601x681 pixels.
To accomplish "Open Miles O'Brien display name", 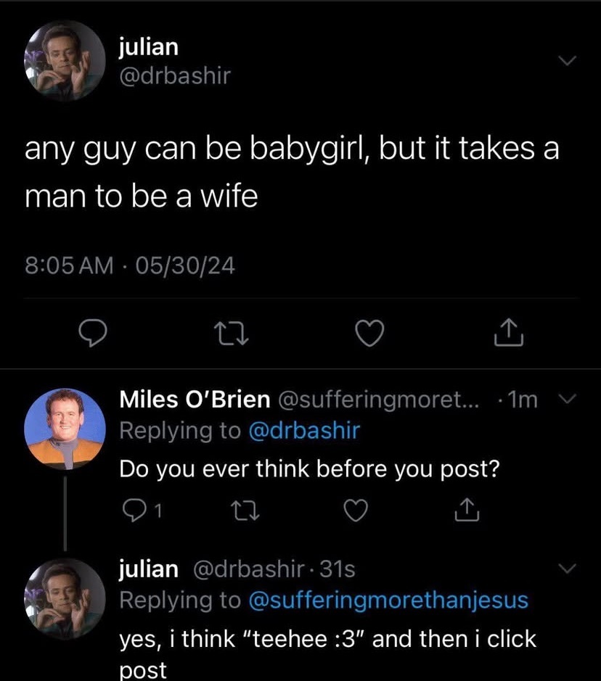I will point(195,398).
